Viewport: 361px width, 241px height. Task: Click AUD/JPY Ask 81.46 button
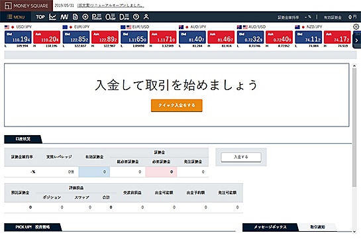221,37
